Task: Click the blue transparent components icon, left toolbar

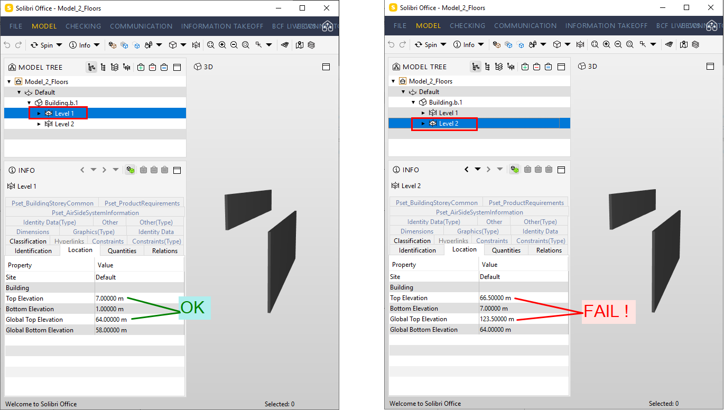Action: coord(124,45)
